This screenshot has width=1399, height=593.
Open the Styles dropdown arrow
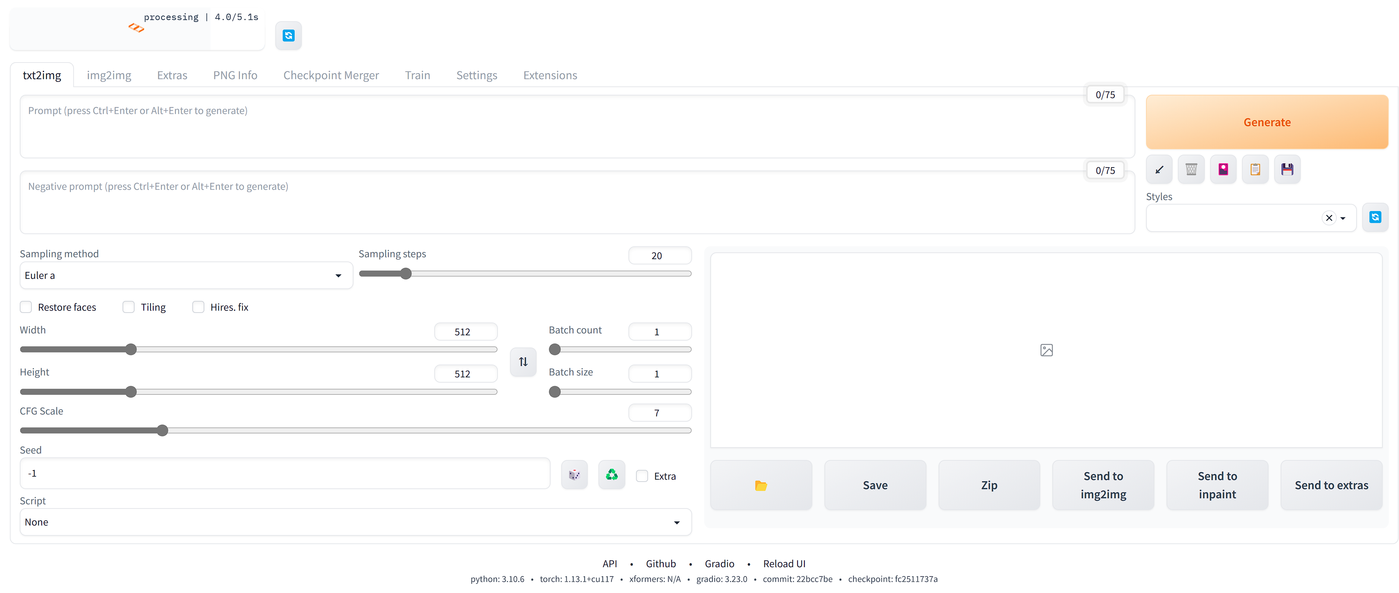tap(1342, 218)
